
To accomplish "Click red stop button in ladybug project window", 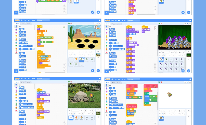I will pos(162,82).
